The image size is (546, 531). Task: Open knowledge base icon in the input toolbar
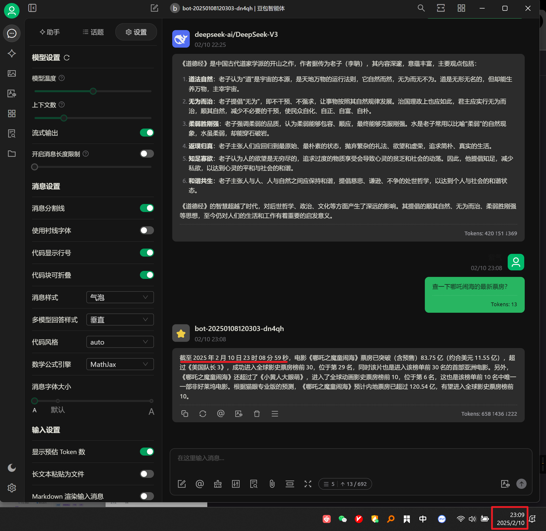pos(254,484)
